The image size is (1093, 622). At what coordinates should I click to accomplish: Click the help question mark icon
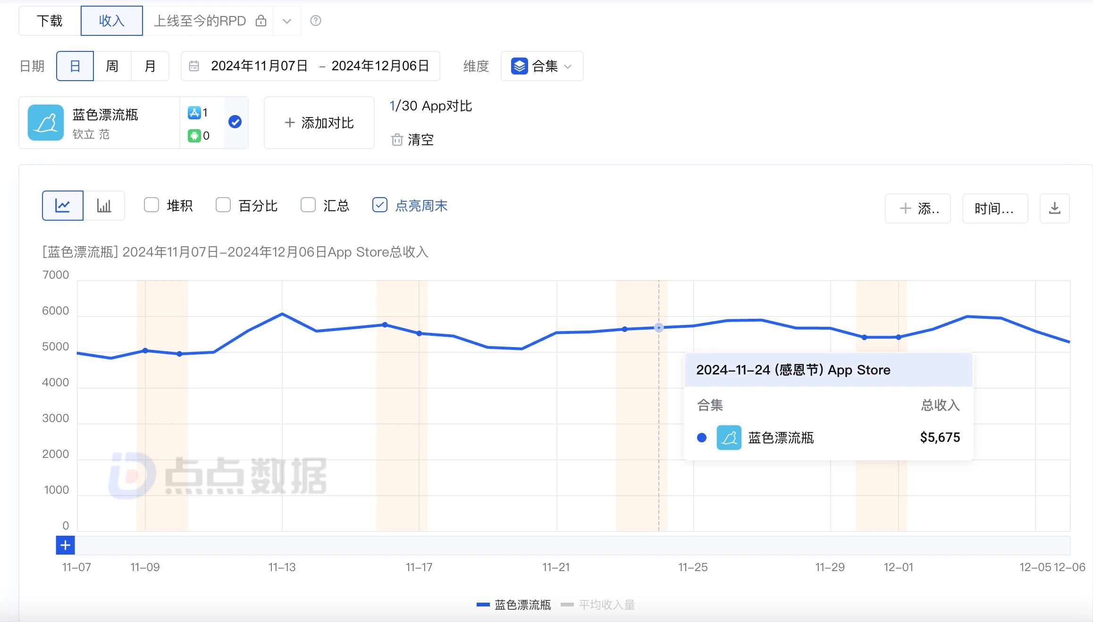(316, 20)
